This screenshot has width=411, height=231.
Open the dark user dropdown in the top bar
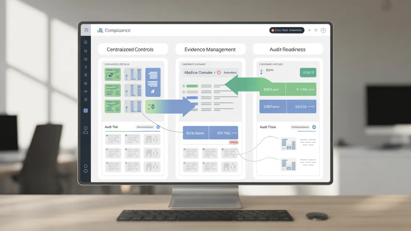[x=287, y=30]
